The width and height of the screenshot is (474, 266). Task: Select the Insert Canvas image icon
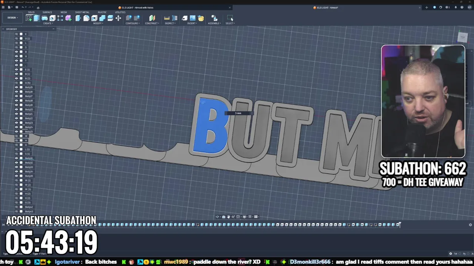(193, 18)
